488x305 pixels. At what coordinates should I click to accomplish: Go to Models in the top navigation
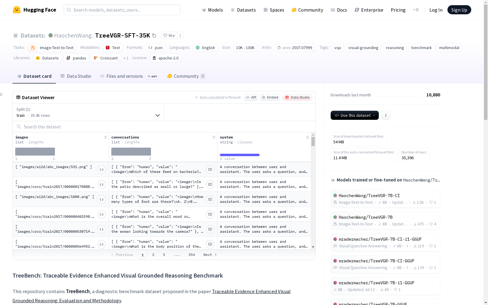tap(212, 10)
